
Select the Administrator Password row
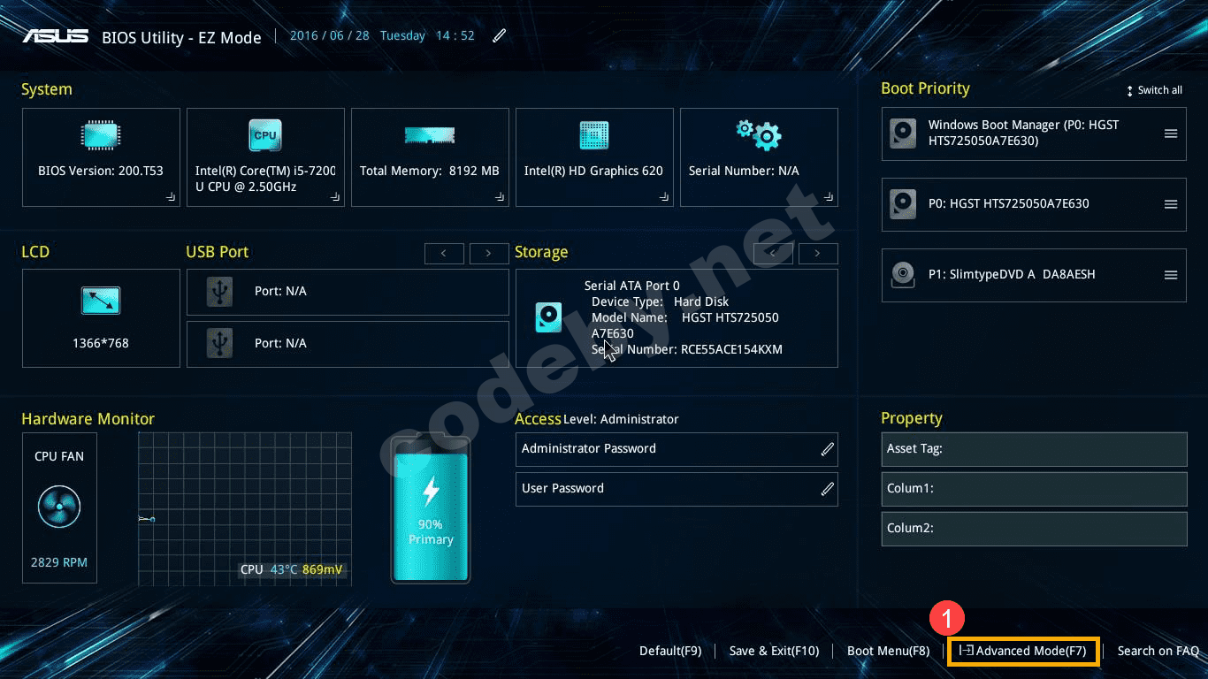coord(677,449)
